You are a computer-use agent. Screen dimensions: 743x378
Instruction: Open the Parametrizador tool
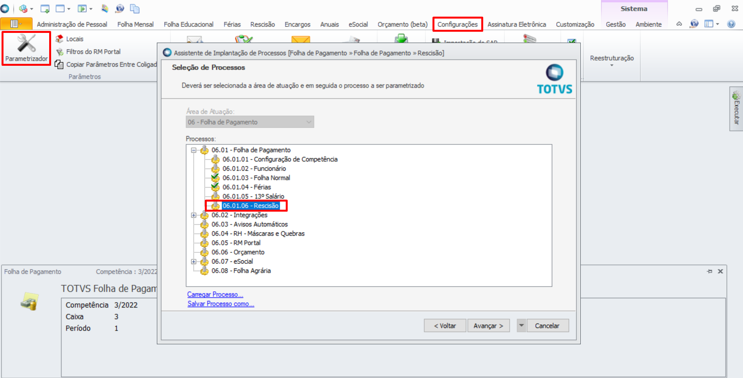point(26,48)
